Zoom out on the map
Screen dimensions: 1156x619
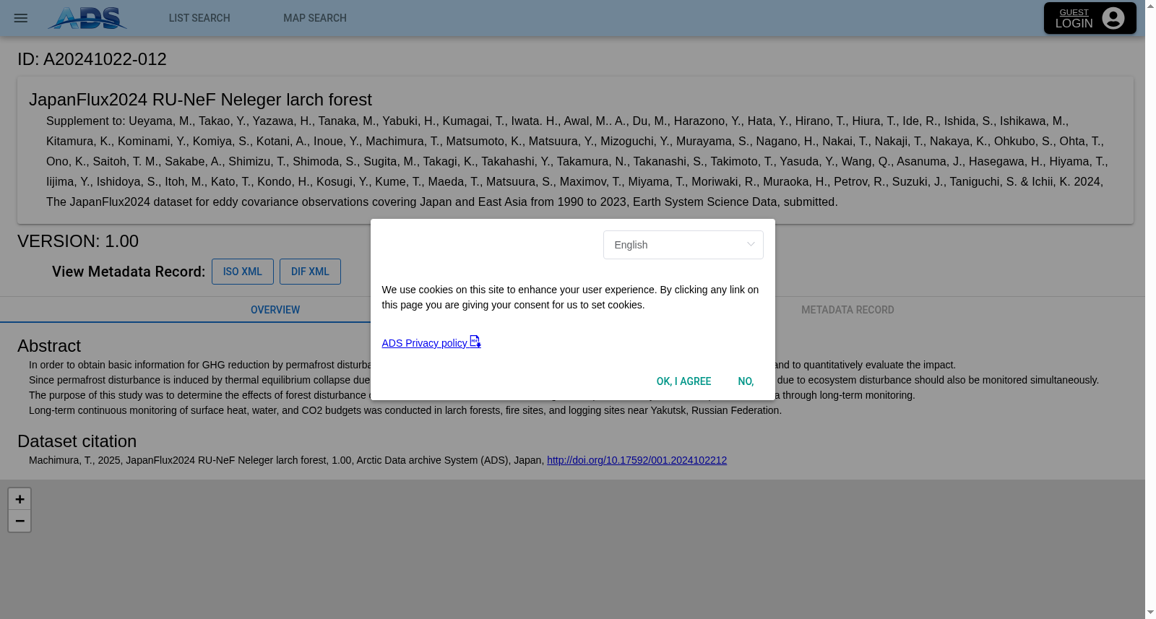coord(20,521)
